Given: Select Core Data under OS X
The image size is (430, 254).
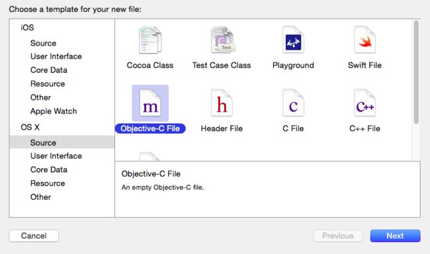Looking at the screenshot, I should click(x=49, y=170).
